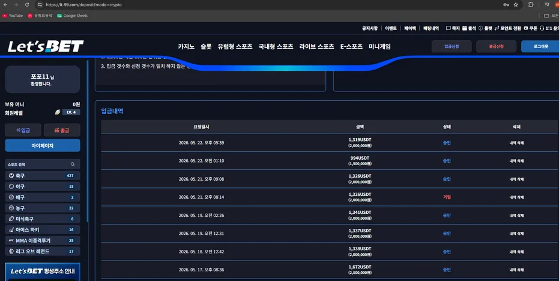Image resolution: width=559 pixels, height=281 pixels.
Task: Go to the 미니게임 menu
Action: click(x=379, y=46)
